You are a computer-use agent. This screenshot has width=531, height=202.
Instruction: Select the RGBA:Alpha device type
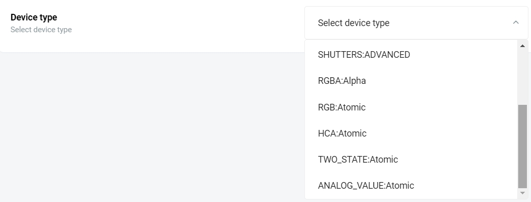(x=411, y=81)
